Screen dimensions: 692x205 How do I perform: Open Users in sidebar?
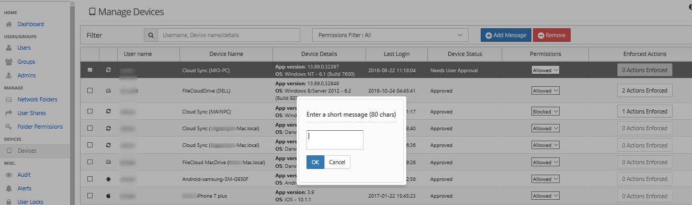[x=24, y=48]
